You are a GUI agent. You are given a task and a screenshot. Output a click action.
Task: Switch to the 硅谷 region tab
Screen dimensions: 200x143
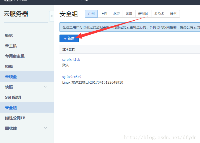(x=173, y=14)
